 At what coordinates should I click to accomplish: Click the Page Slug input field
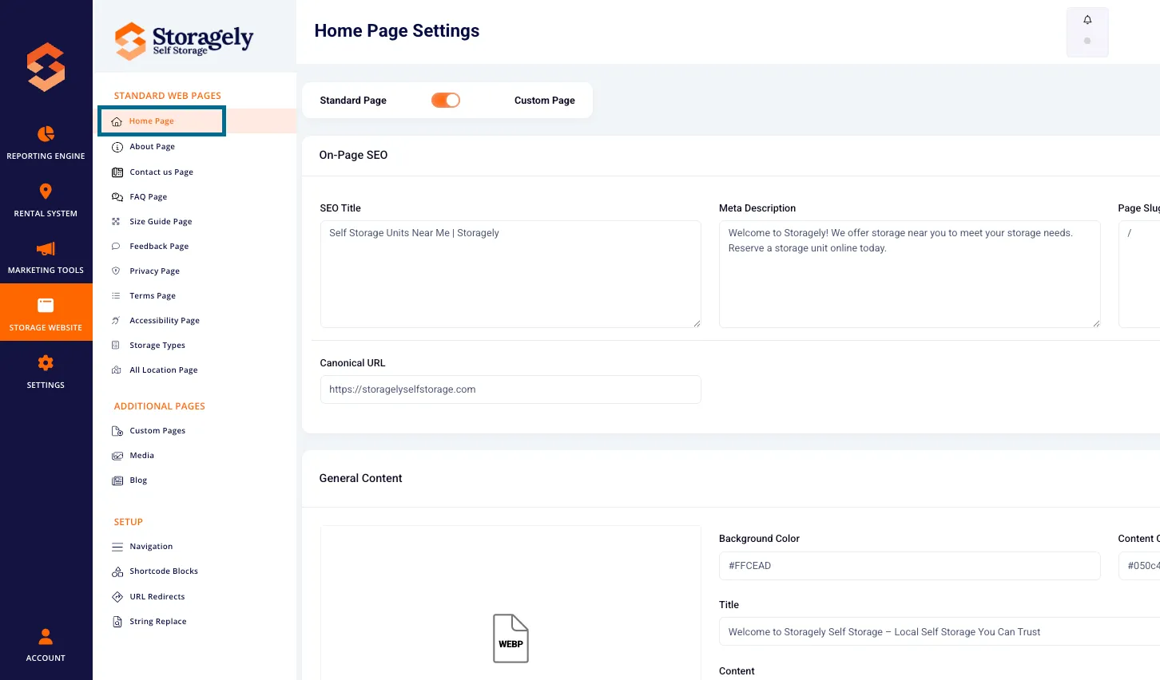[1139, 274]
